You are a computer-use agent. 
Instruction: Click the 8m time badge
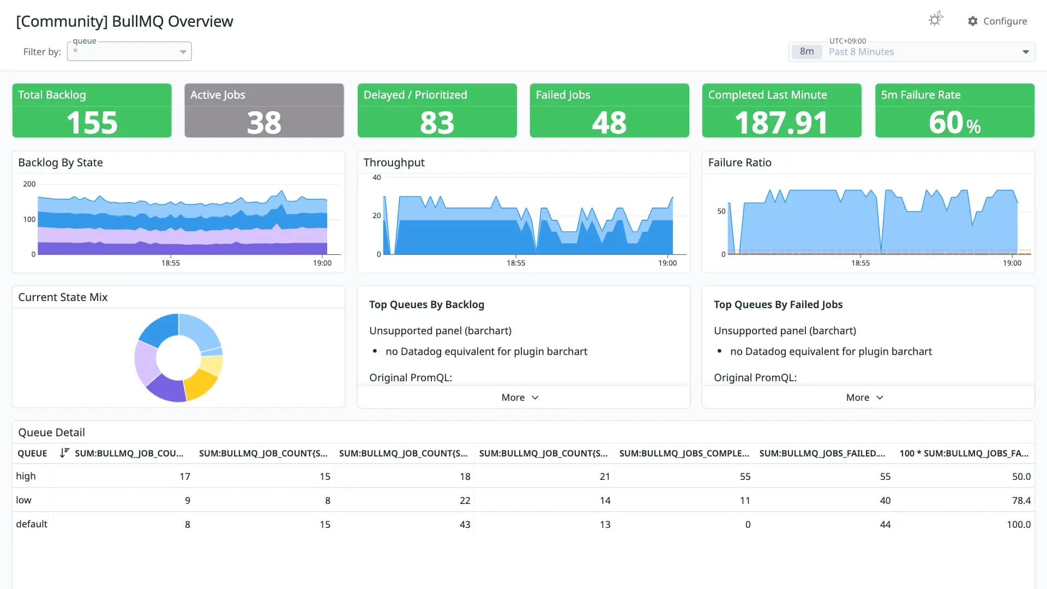[x=807, y=52]
